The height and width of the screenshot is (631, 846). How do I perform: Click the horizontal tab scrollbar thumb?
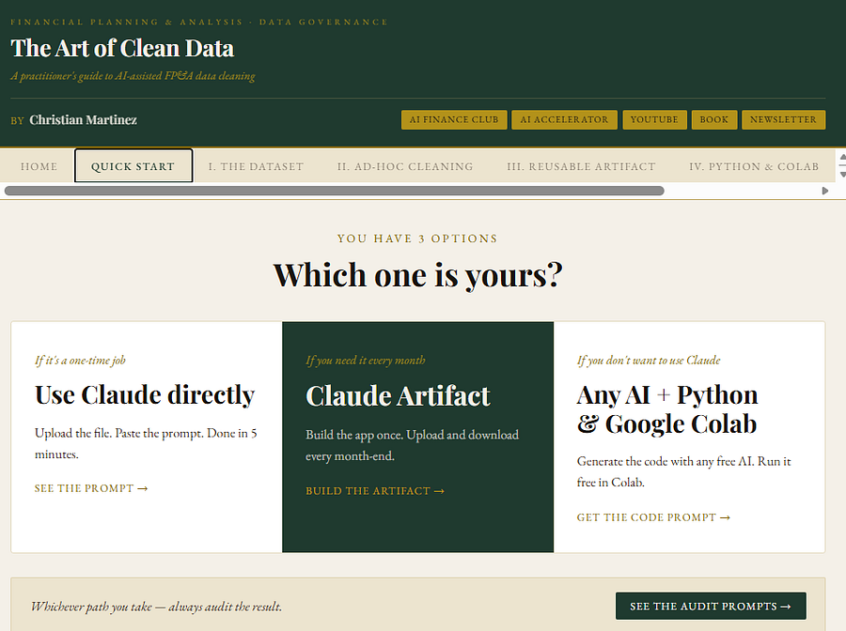[334, 191]
